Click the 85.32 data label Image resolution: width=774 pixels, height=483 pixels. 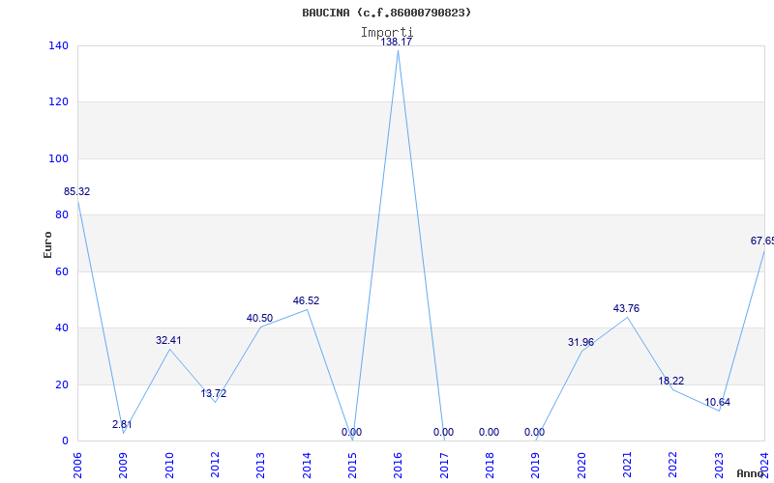(77, 191)
